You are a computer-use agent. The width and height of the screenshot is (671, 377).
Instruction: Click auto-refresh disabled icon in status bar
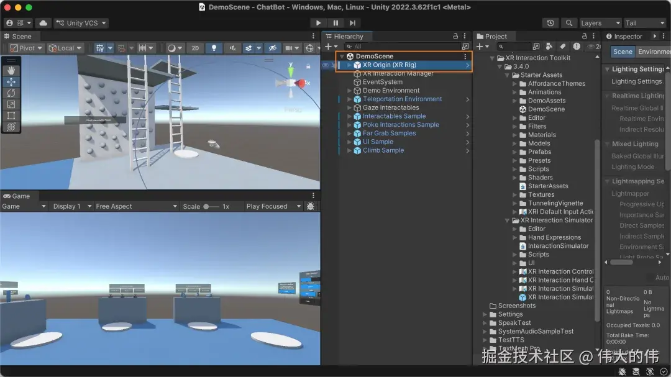point(650,371)
